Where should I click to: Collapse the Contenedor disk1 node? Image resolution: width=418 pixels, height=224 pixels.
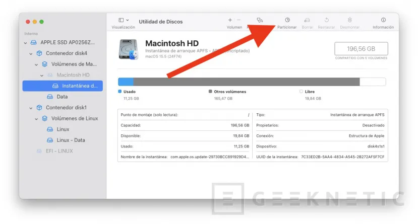tap(31, 108)
